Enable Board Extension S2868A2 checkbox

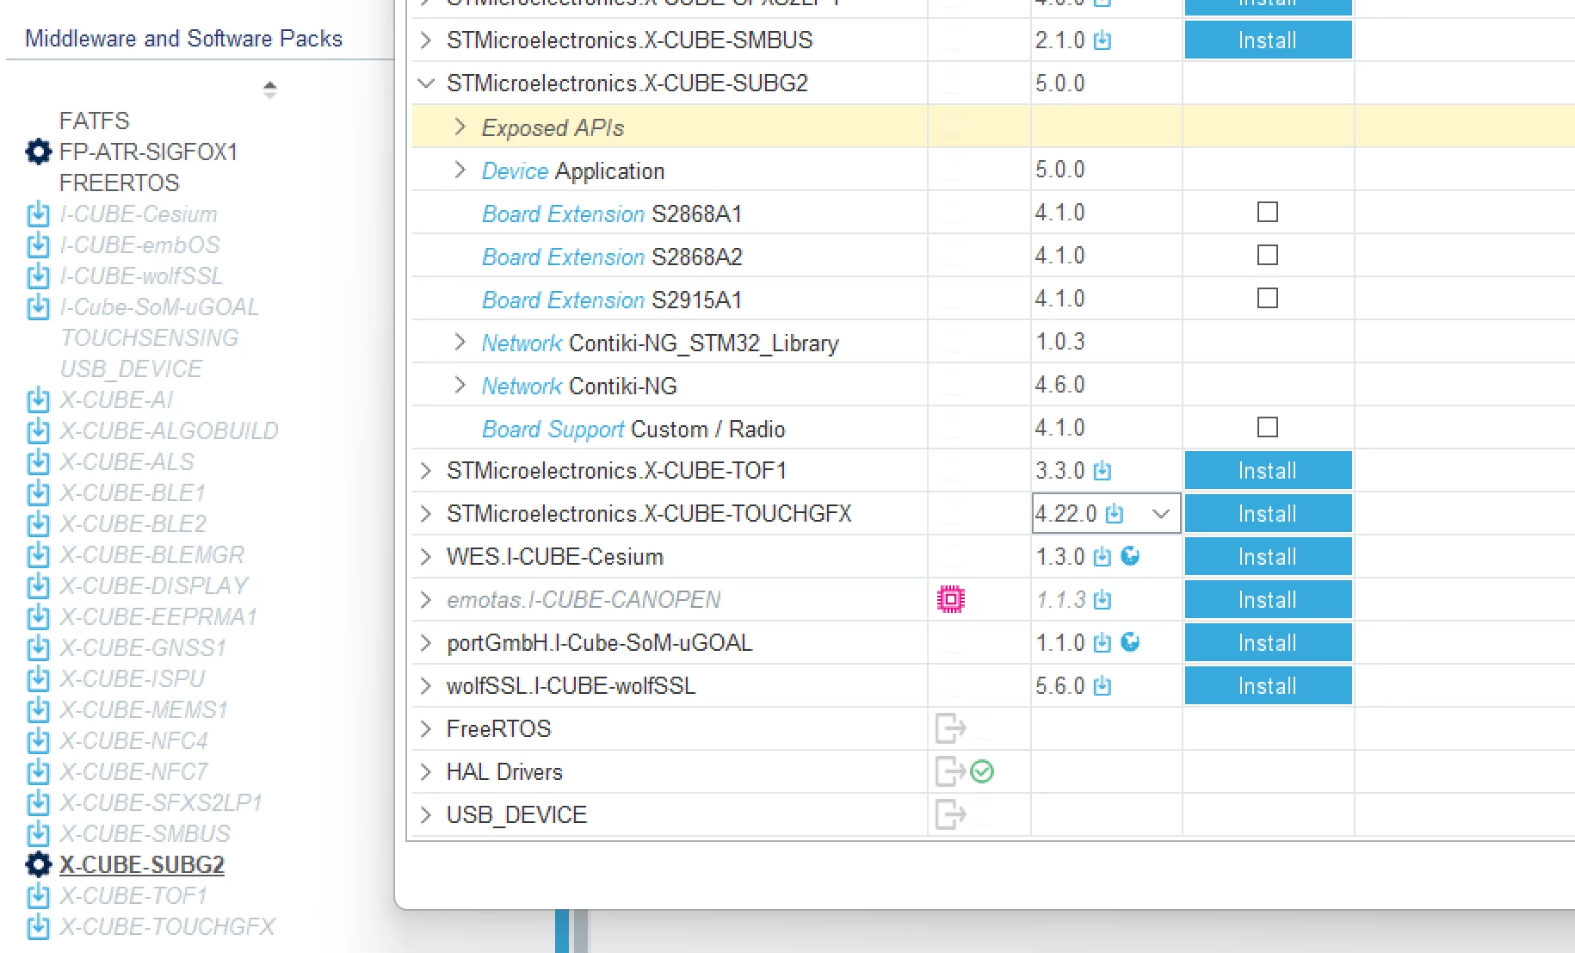(x=1268, y=255)
